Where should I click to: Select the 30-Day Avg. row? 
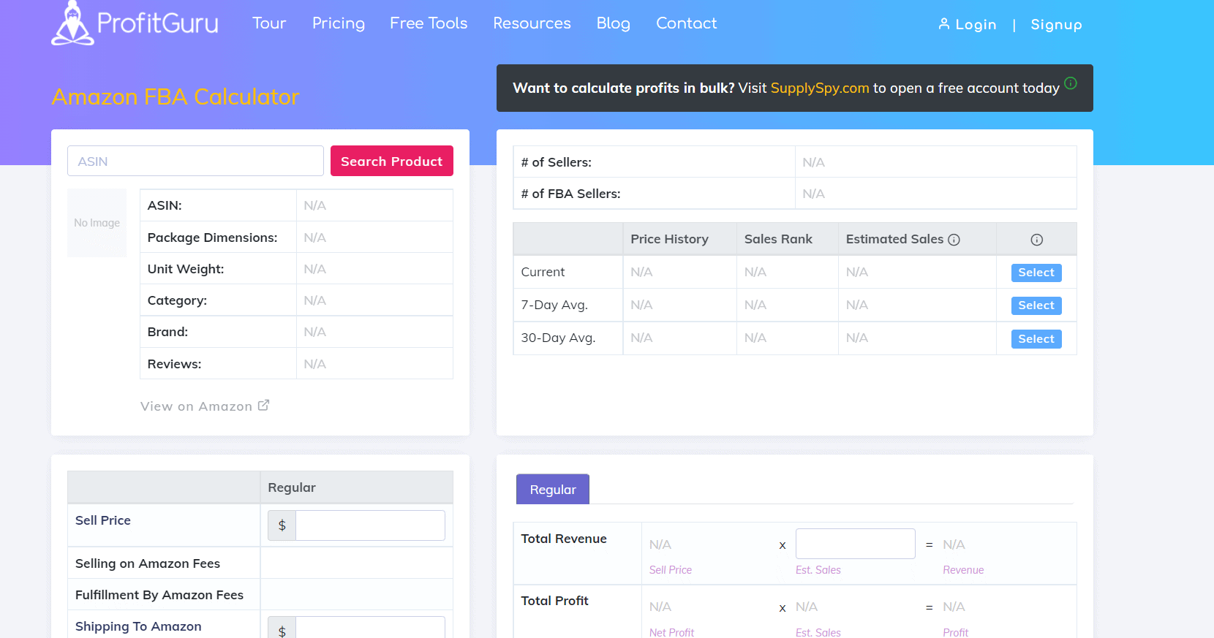pos(1036,339)
